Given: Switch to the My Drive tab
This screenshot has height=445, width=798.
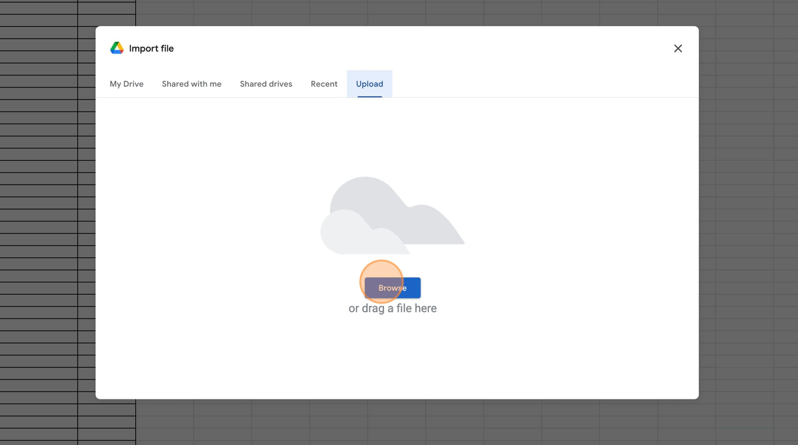Looking at the screenshot, I should point(127,84).
